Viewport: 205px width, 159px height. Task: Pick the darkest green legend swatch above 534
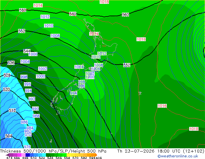point(48,155)
